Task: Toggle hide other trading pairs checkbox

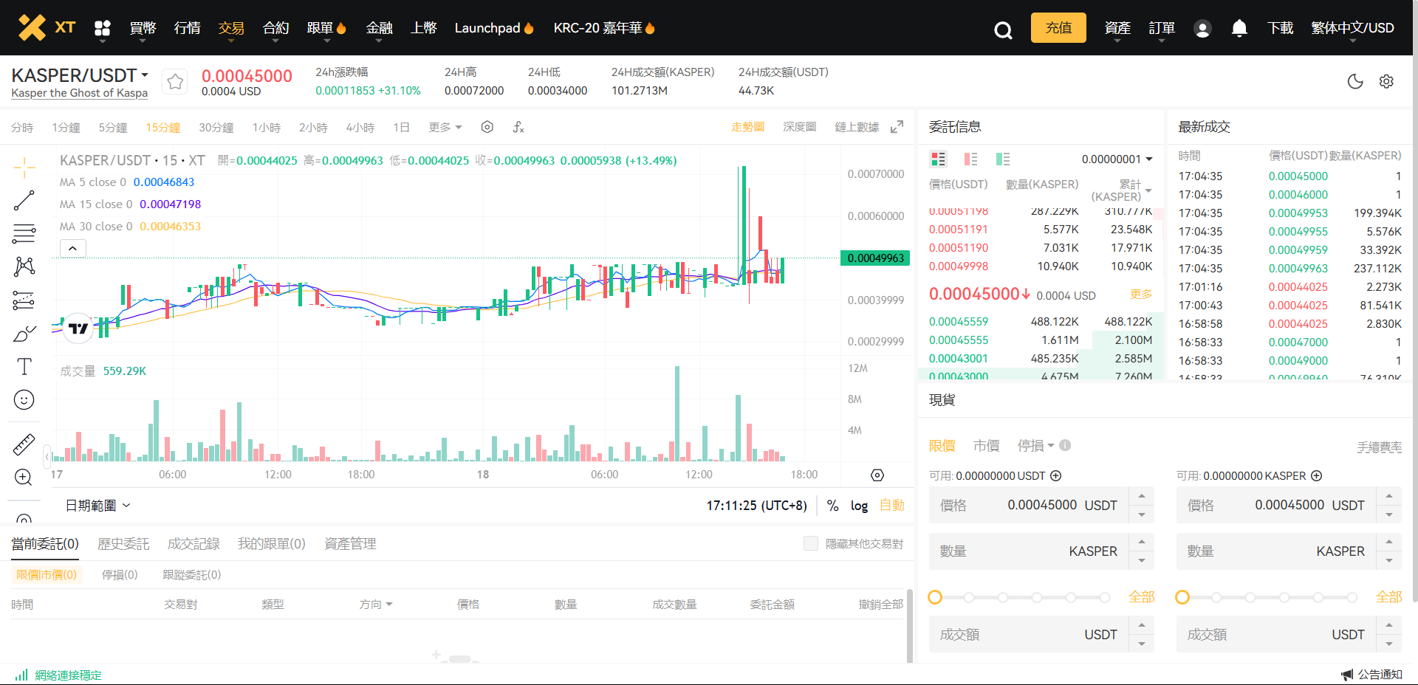Action: tap(811, 543)
